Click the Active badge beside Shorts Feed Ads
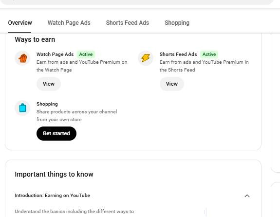The width and height of the screenshot is (280, 217). (209, 54)
